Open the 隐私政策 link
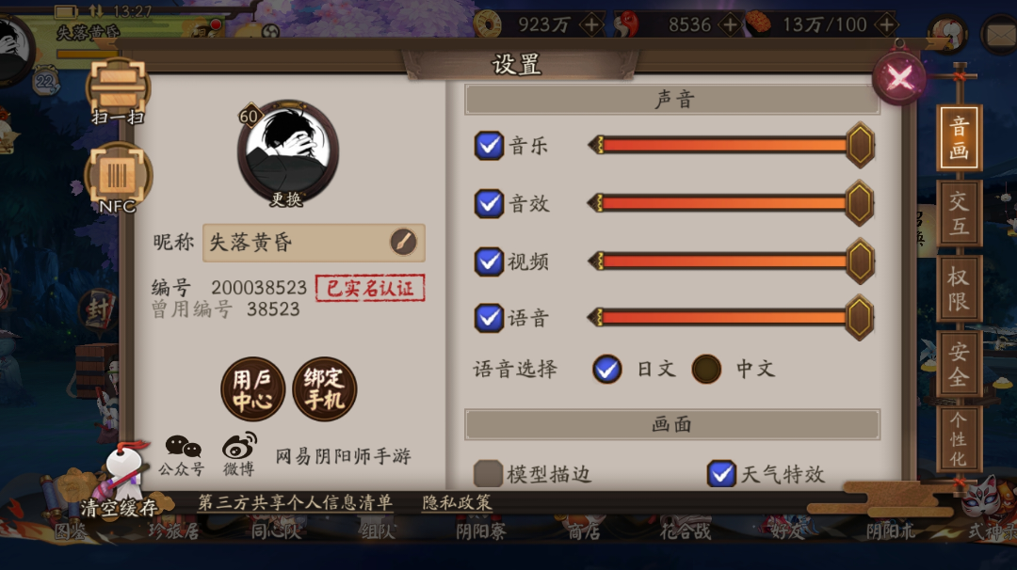Viewport: 1017px width, 570px height. [458, 502]
